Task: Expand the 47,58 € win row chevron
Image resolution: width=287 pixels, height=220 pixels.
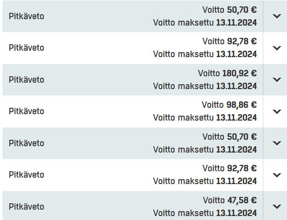Action: tap(277, 207)
